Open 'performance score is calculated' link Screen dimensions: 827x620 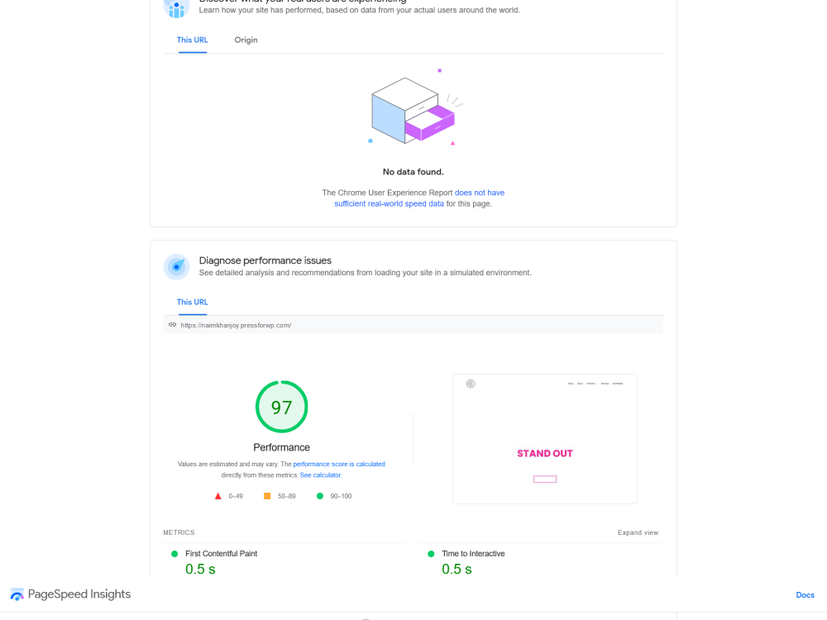pyautogui.click(x=339, y=464)
